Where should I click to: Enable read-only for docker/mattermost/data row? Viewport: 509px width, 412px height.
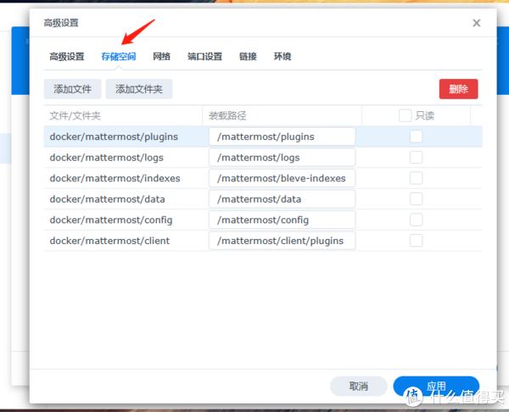coord(416,199)
